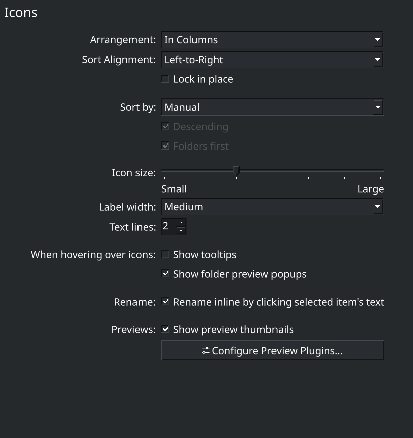This screenshot has width=413, height=438.
Task: Increase Text lines with up arrow
Action: click(181, 223)
